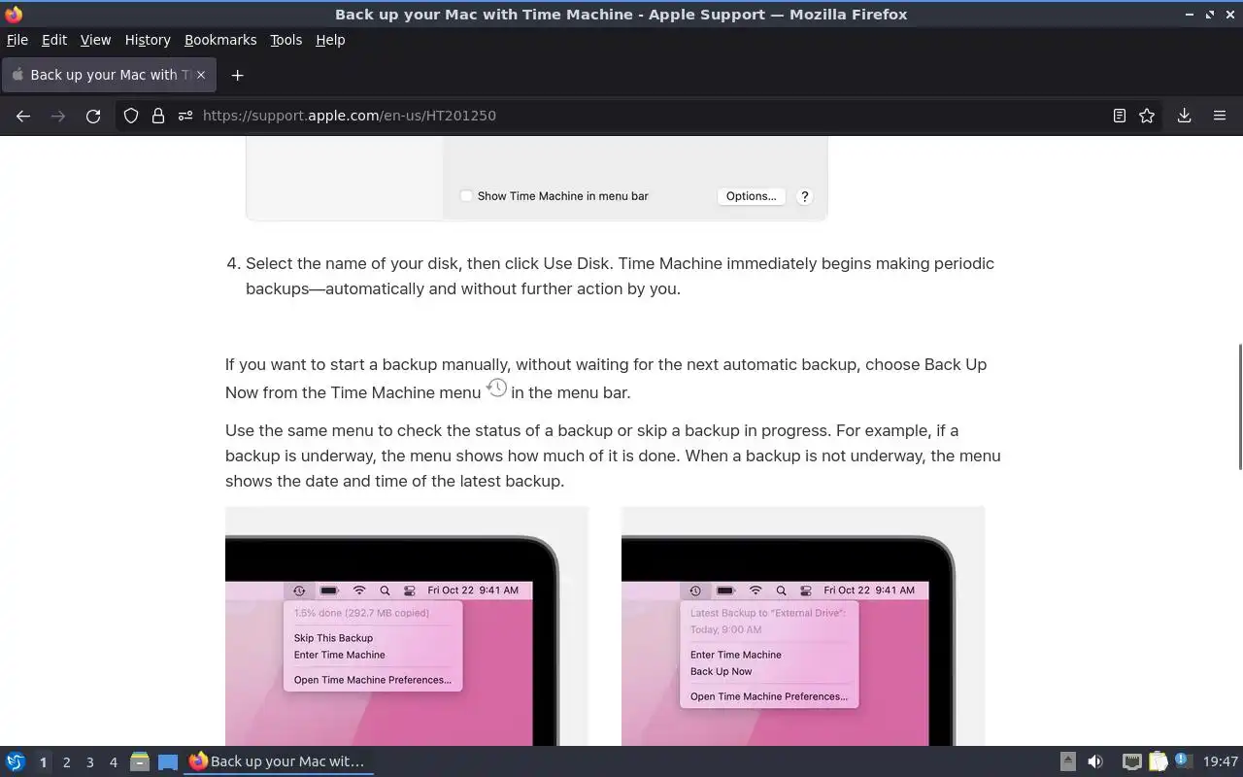Click 'Open Time Machine Preferences...' in left screenshot
This screenshot has width=1243, height=777.
tap(372, 680)
